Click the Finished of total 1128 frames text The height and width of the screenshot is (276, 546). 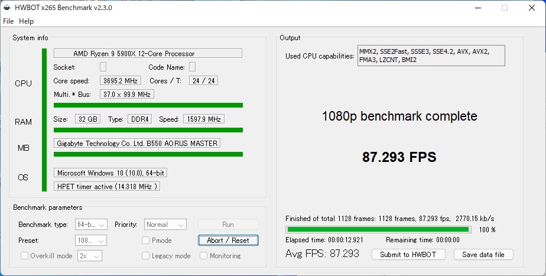click(389, 219)
